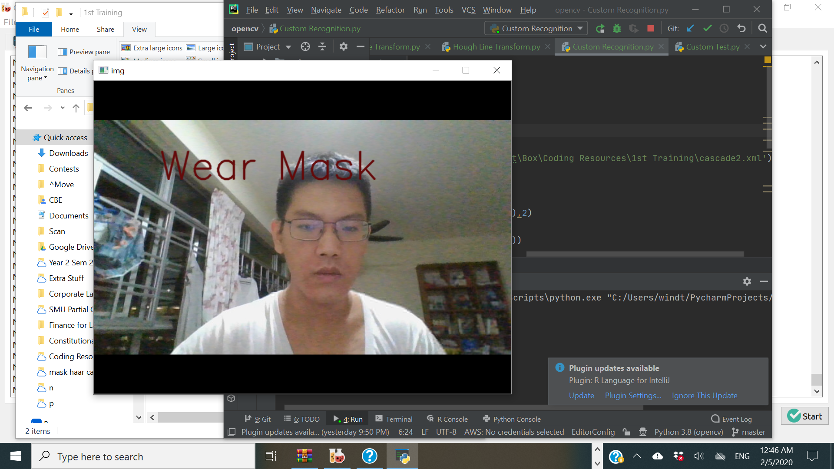Open Task View on the taskbar
Viewport: 834px width, 469px height.
click(x=271, y=456)
